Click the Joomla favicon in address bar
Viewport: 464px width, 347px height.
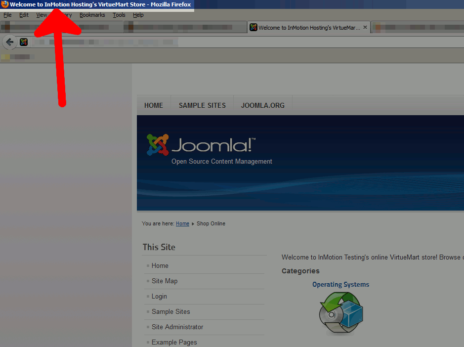(x=24, y=42)
